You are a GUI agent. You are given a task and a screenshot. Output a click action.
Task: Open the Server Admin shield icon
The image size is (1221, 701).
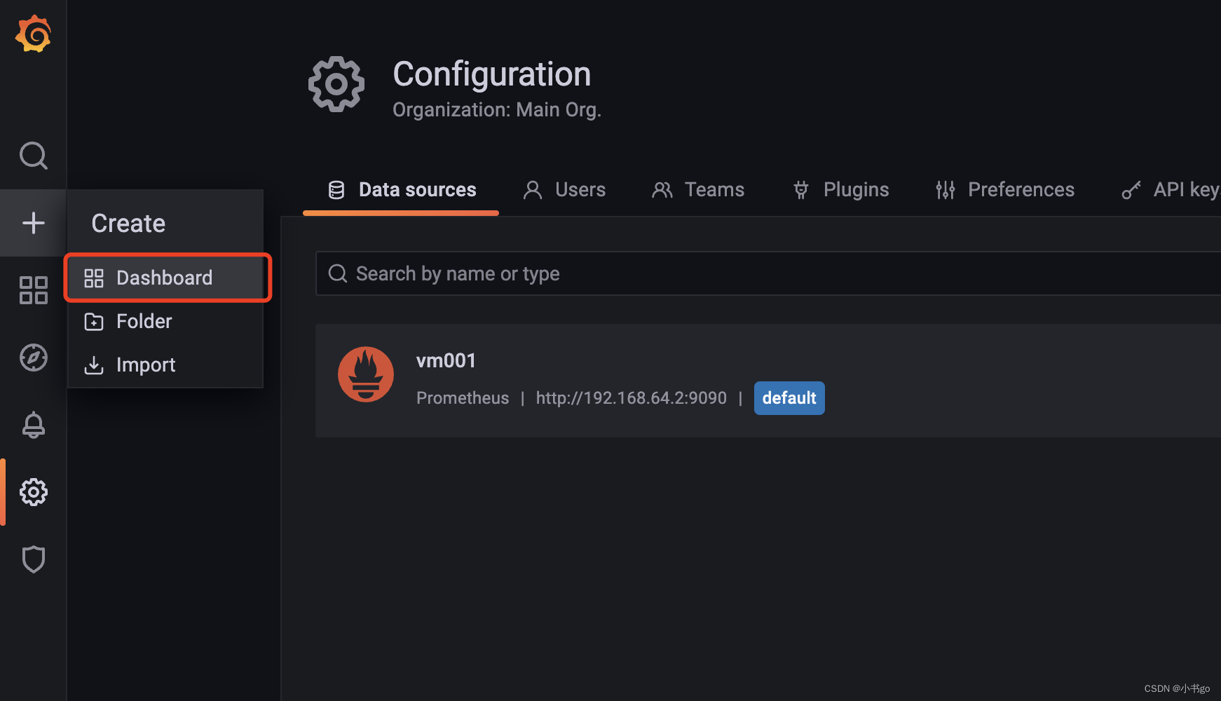[x=33, y=559]
